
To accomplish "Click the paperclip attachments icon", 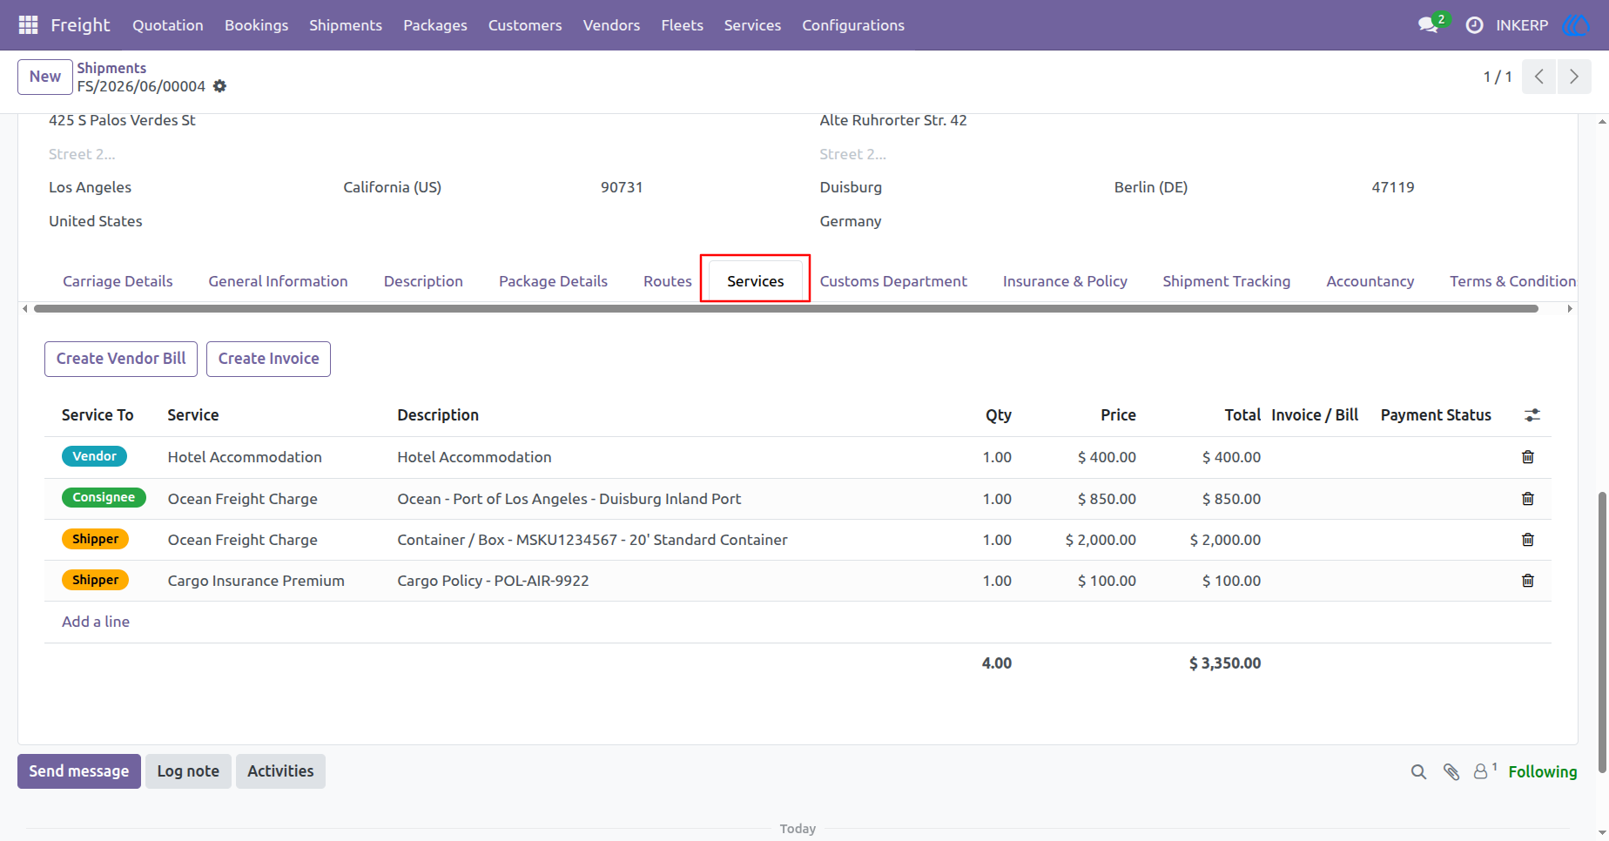I will (1451, 772).
